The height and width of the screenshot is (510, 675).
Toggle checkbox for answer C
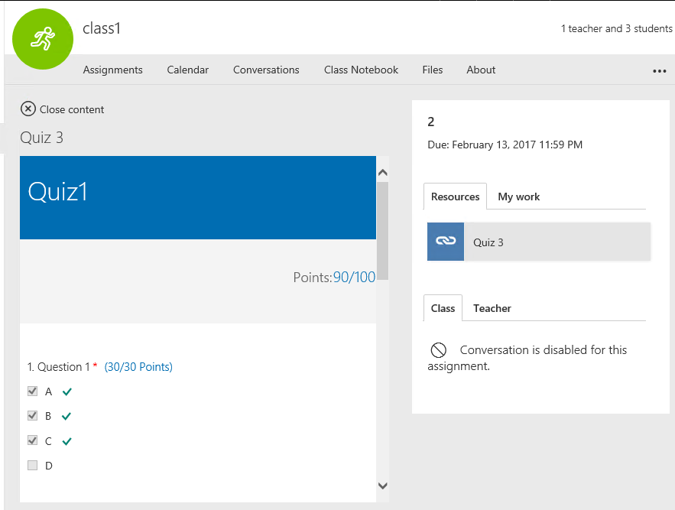32,440
